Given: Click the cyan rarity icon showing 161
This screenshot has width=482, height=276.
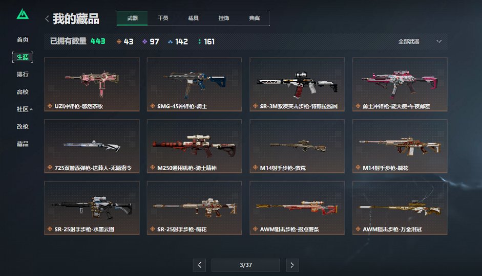Looking at the screenshot, I should 199,41.
